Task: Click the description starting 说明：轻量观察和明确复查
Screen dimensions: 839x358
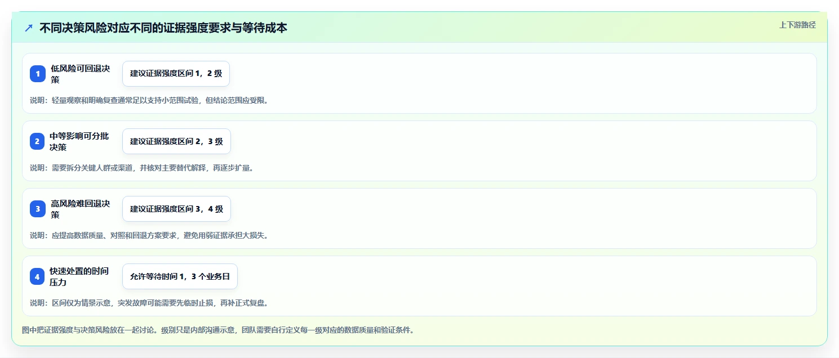Action: (x=149, y=100)
